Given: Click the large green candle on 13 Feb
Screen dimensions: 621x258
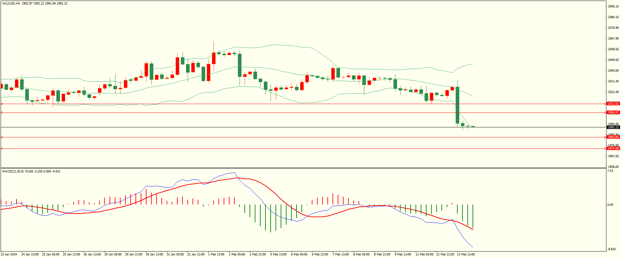Looking at the screenshot, I should (x=457, y=105).
